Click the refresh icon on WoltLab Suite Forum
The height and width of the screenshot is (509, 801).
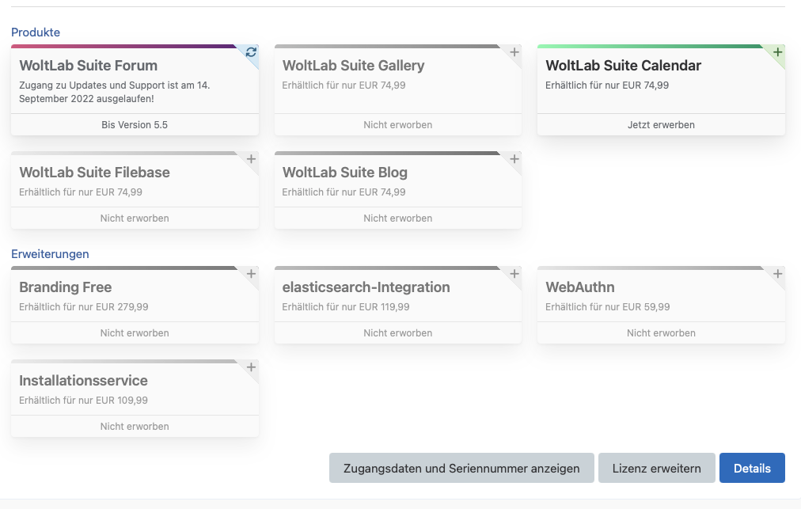coord(251,52)
